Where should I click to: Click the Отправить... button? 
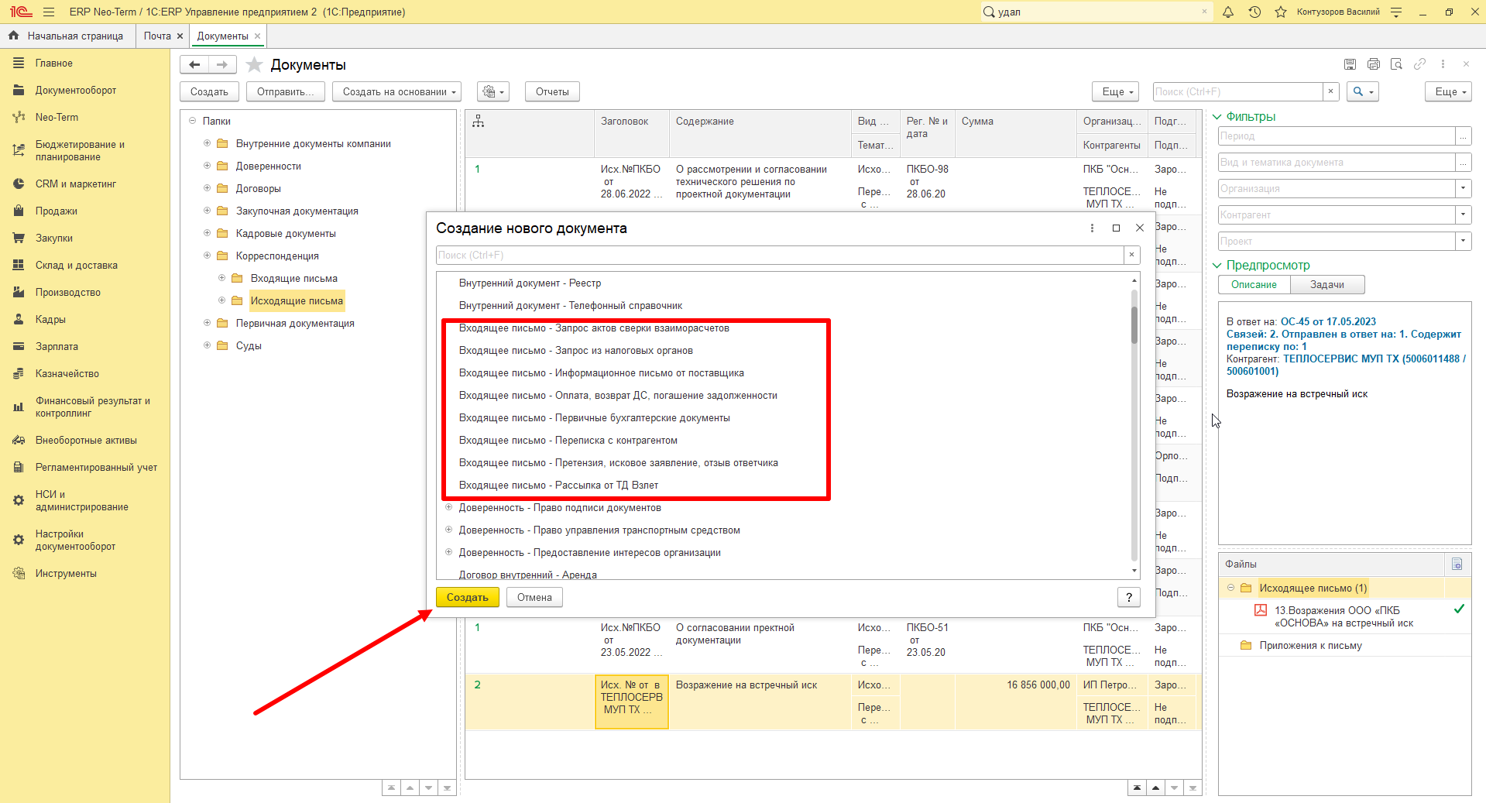tap(286, 91)
